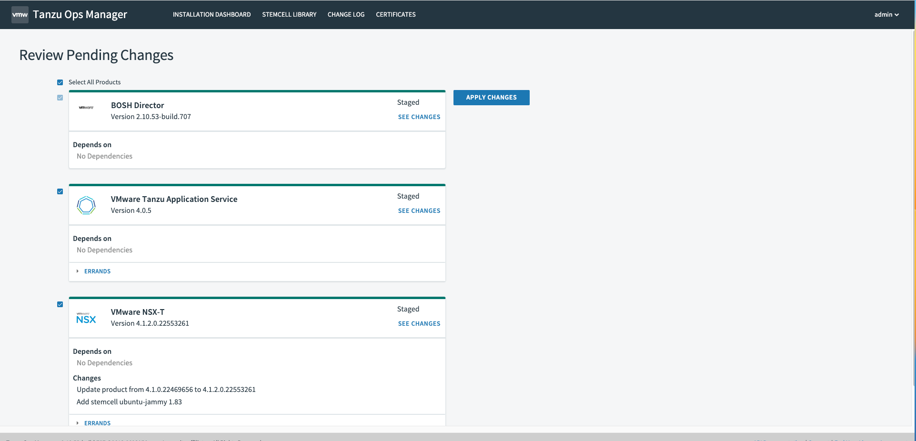Screen dimensions: 916x441
Task: Click the VMware NSX-T product name
Action: pyautogui.click(x=138, y=312)
